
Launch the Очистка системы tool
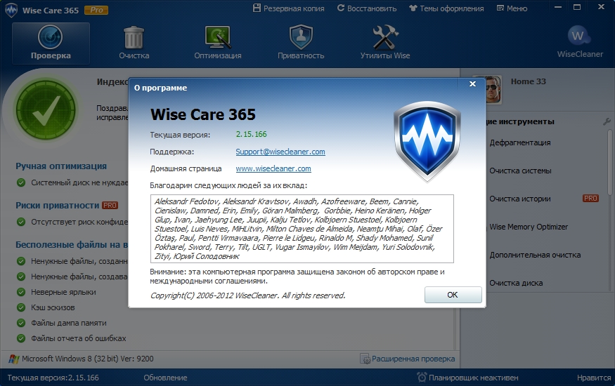pyautogui.click(x=520, y=171)
